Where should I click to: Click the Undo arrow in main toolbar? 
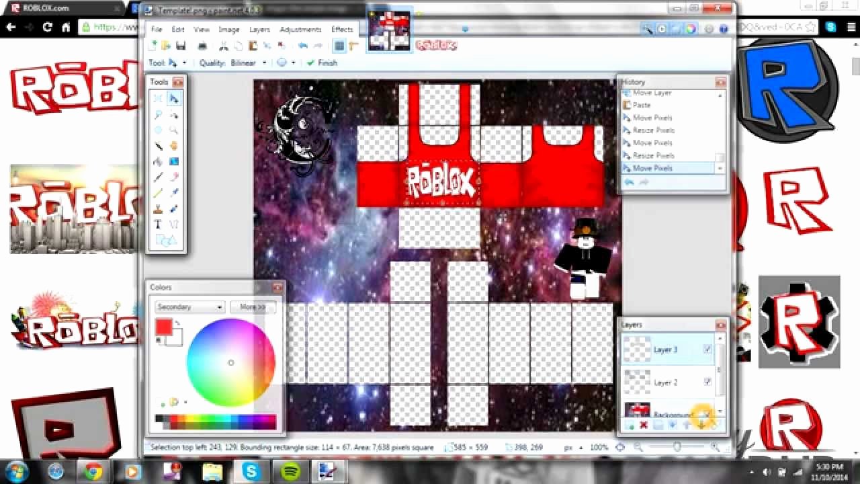click(302, 46)
